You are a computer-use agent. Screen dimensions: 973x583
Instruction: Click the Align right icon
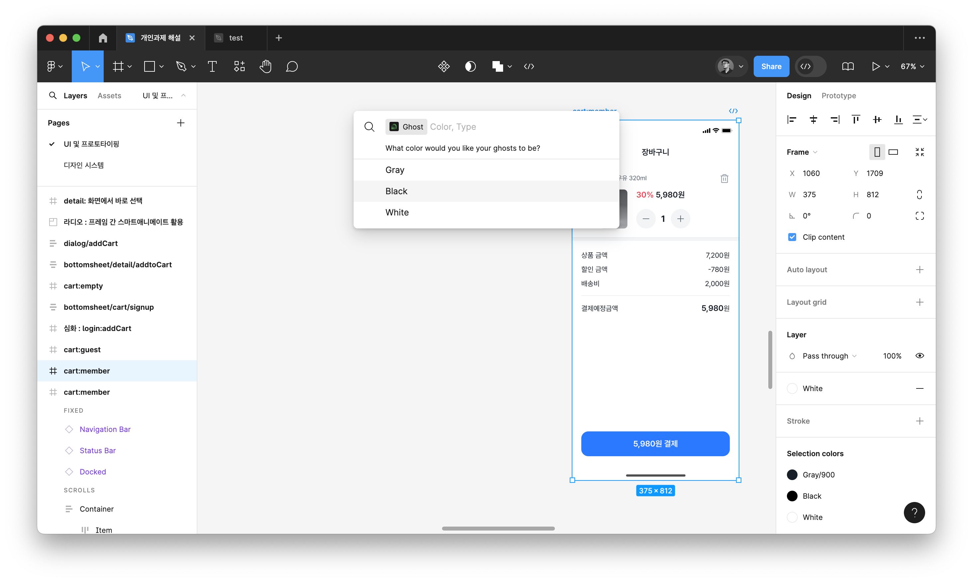coord(835,120)
